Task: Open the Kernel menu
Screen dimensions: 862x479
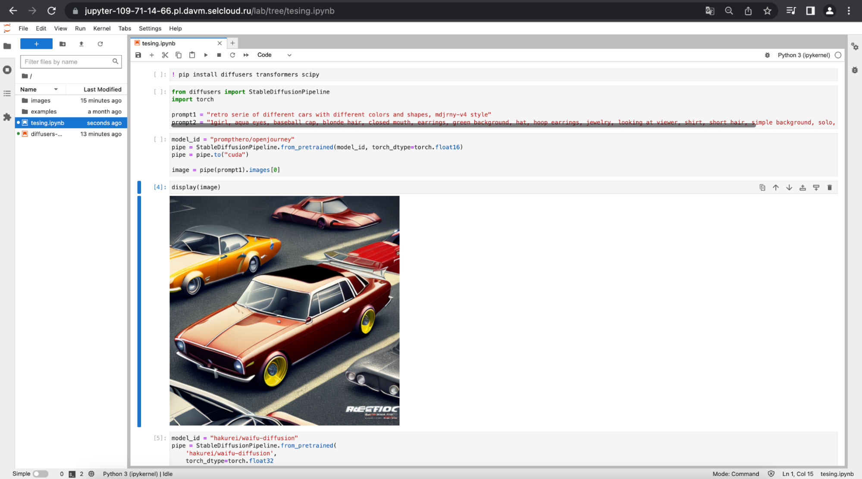Action: [102, 28]
